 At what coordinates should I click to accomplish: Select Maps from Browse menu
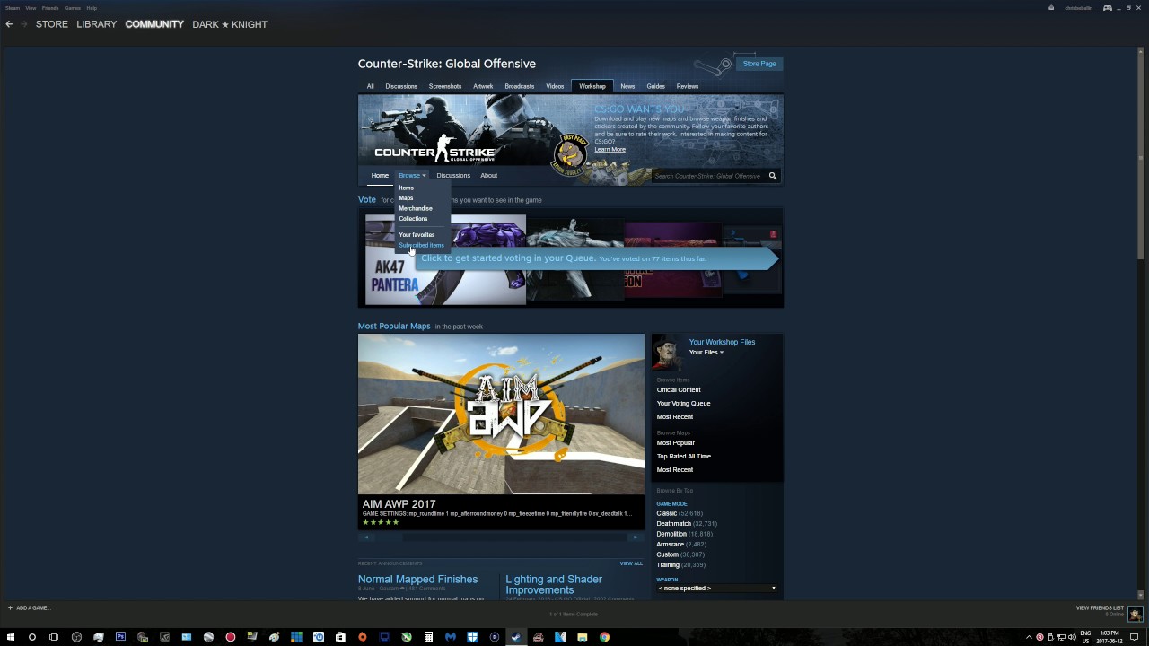pyautogui.click(x=406, y=198)
